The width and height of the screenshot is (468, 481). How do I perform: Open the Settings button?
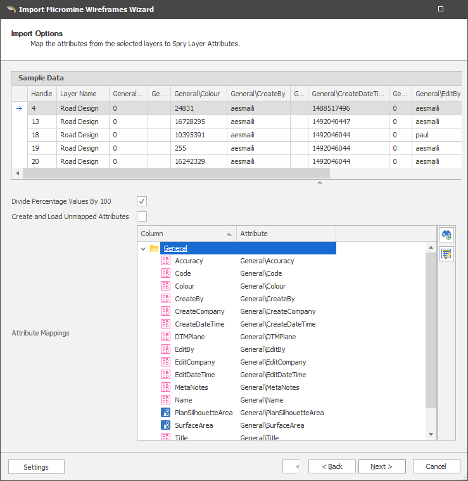click(36, 467)
